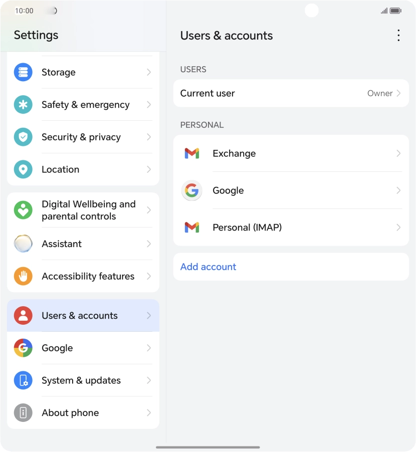Tap the Digital Wellbeing heart icon
Image resolution: width=416 pixels, height=452 pixels.
click(x=23, y=210)
